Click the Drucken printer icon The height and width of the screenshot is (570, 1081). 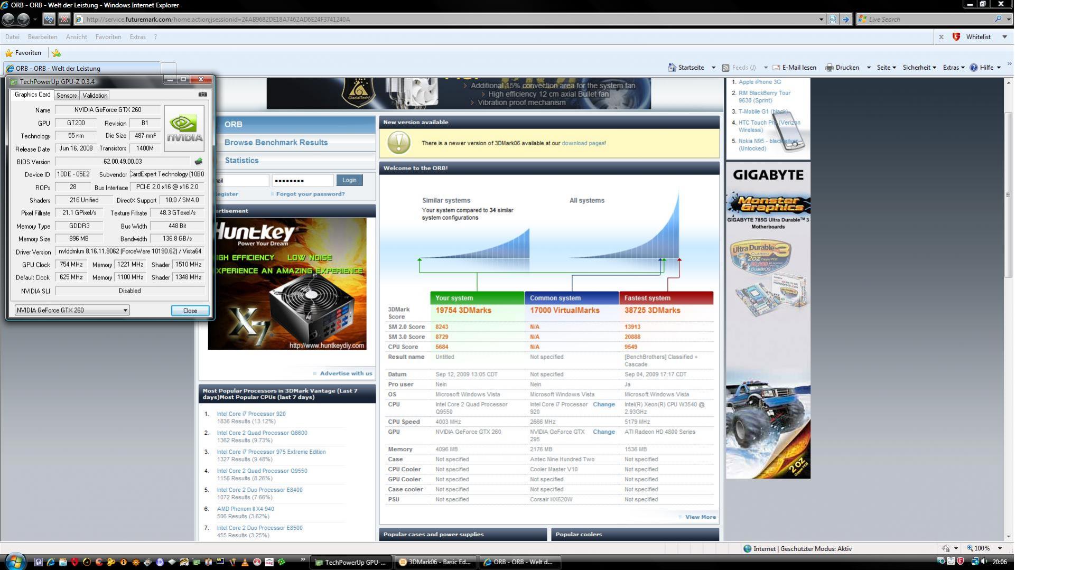pyautogui.click(x=830, y=68)
